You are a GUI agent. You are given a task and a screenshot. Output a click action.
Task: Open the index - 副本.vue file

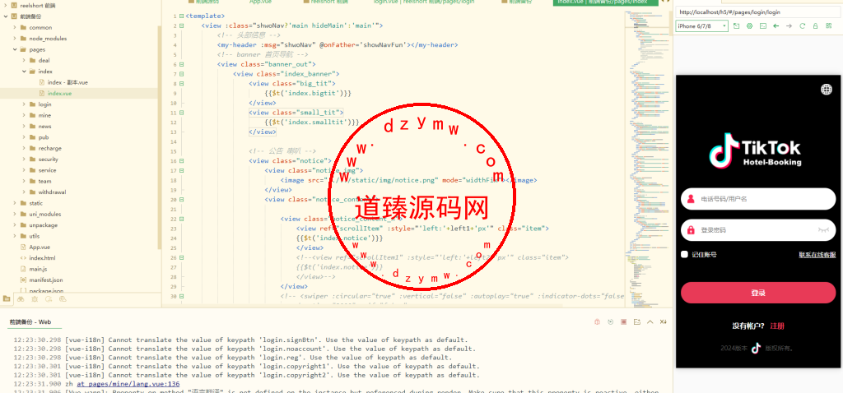tap(68, 82)
